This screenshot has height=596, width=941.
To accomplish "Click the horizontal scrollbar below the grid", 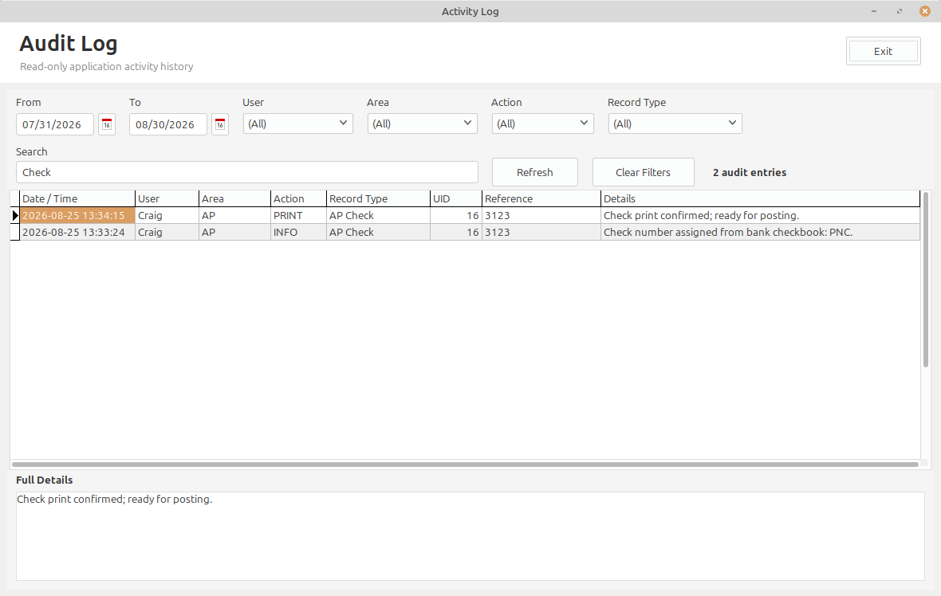I will point(465,464).
